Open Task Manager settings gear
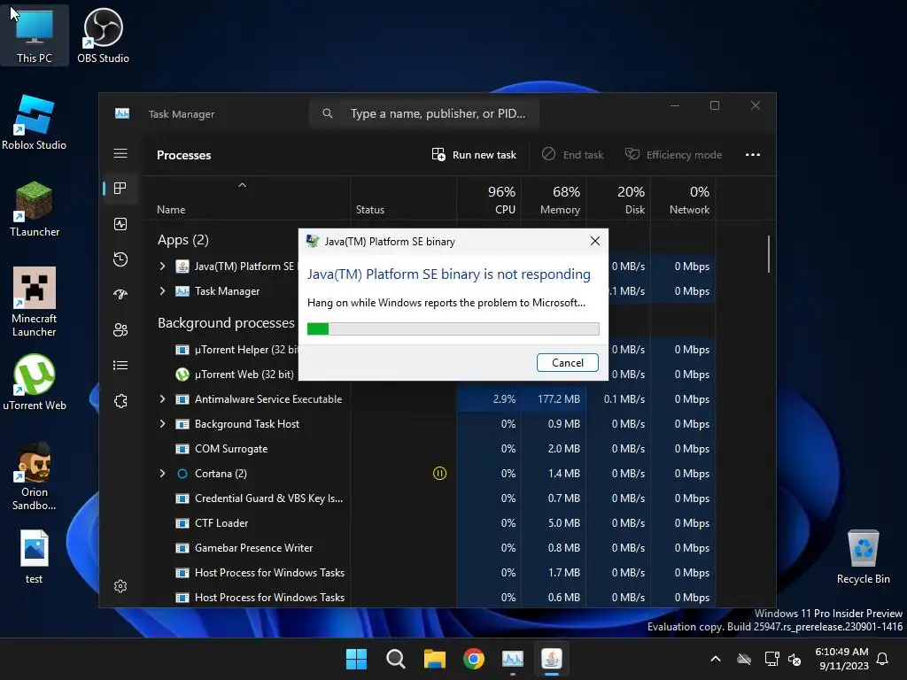This screenshot has height=680, width=907. pos(120,586)
